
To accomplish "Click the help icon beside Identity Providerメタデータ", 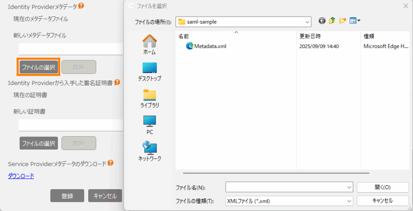I will [x=81, y=6].
